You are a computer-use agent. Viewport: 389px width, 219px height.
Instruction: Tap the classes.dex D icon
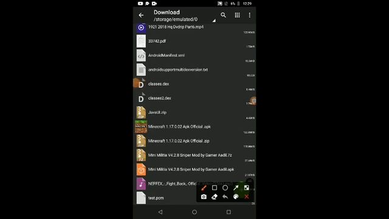(x=141, y=84)
